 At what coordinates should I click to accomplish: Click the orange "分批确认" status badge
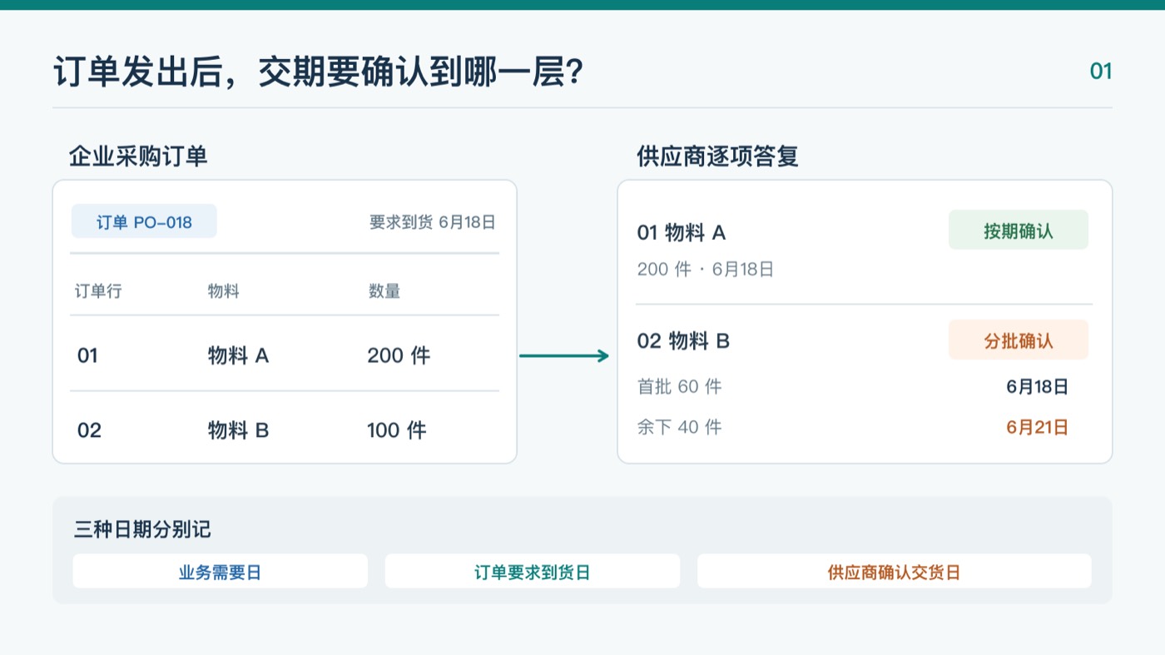(x=1019, y=340)
